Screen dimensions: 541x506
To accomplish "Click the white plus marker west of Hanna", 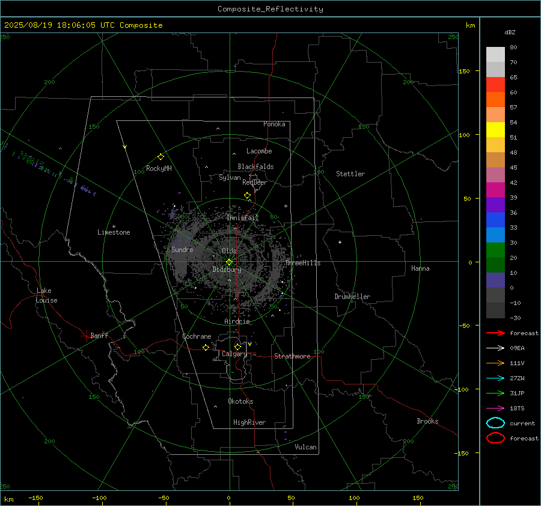I will pyautogui.click(x=340, y=242).
